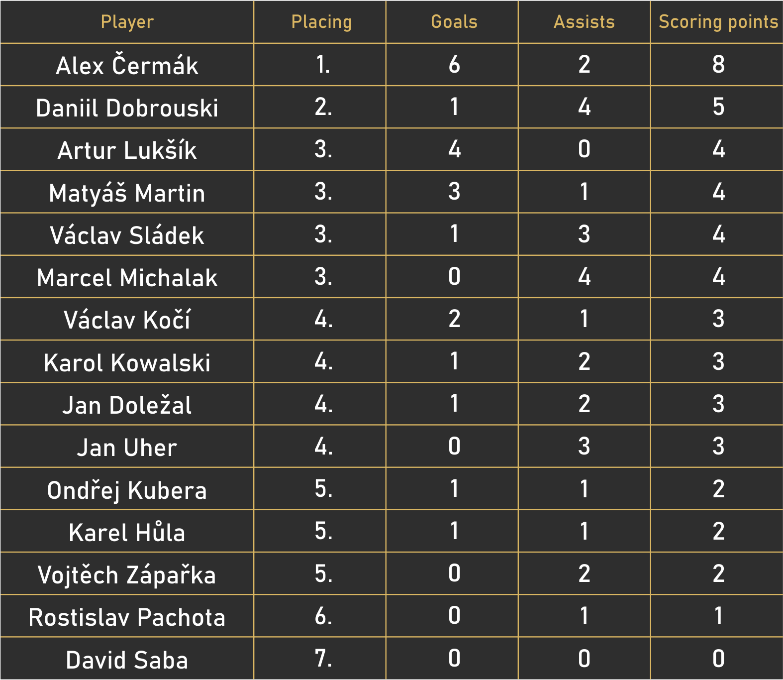Select player Karel Hůla
This screenshot has width=783, height=680.
click(127, 532)
